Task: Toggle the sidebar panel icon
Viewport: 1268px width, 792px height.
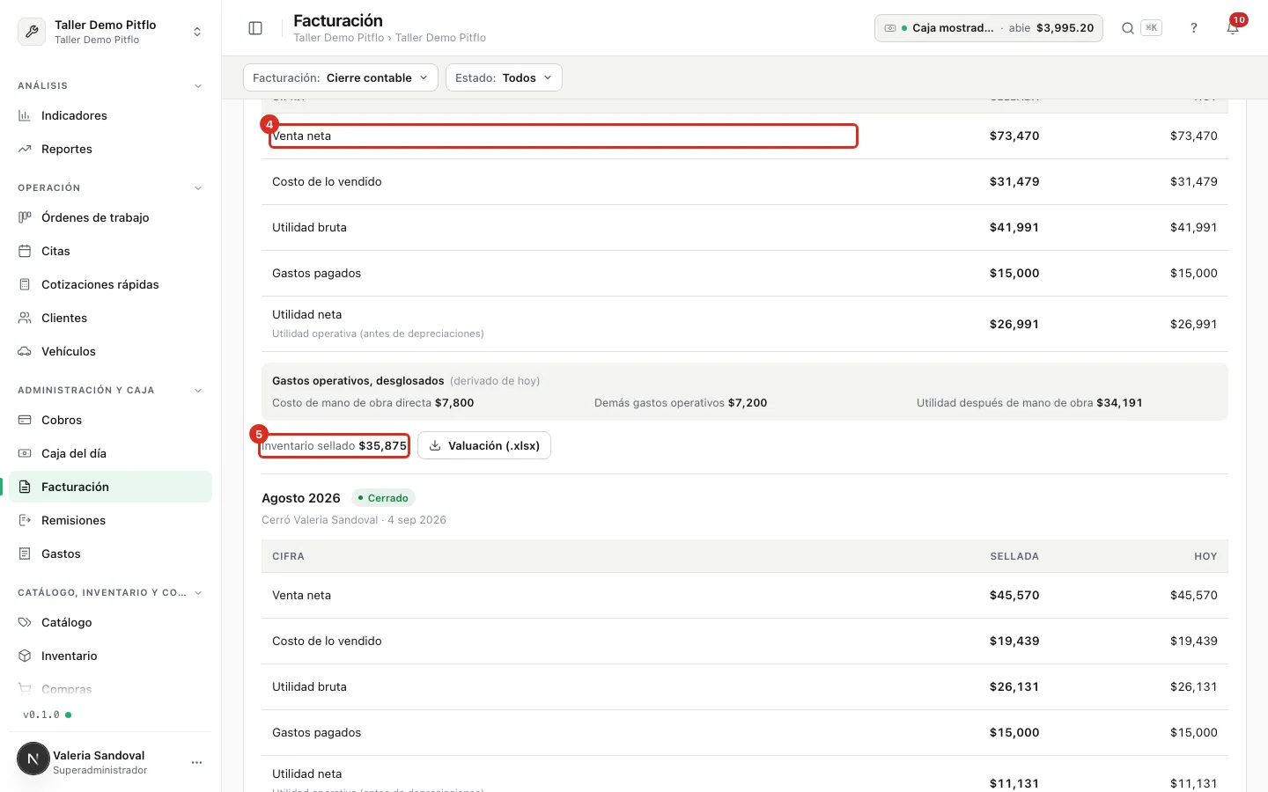Action: 255,28
